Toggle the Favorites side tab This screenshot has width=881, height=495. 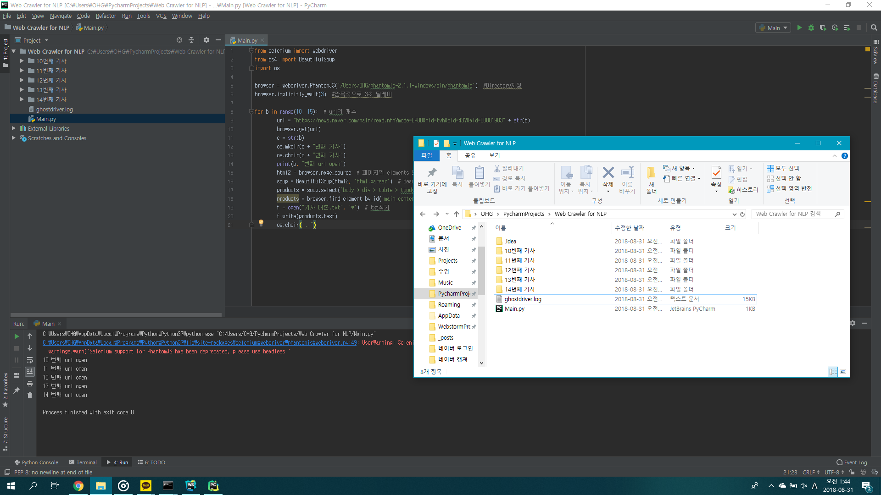[x=5, y=390]
